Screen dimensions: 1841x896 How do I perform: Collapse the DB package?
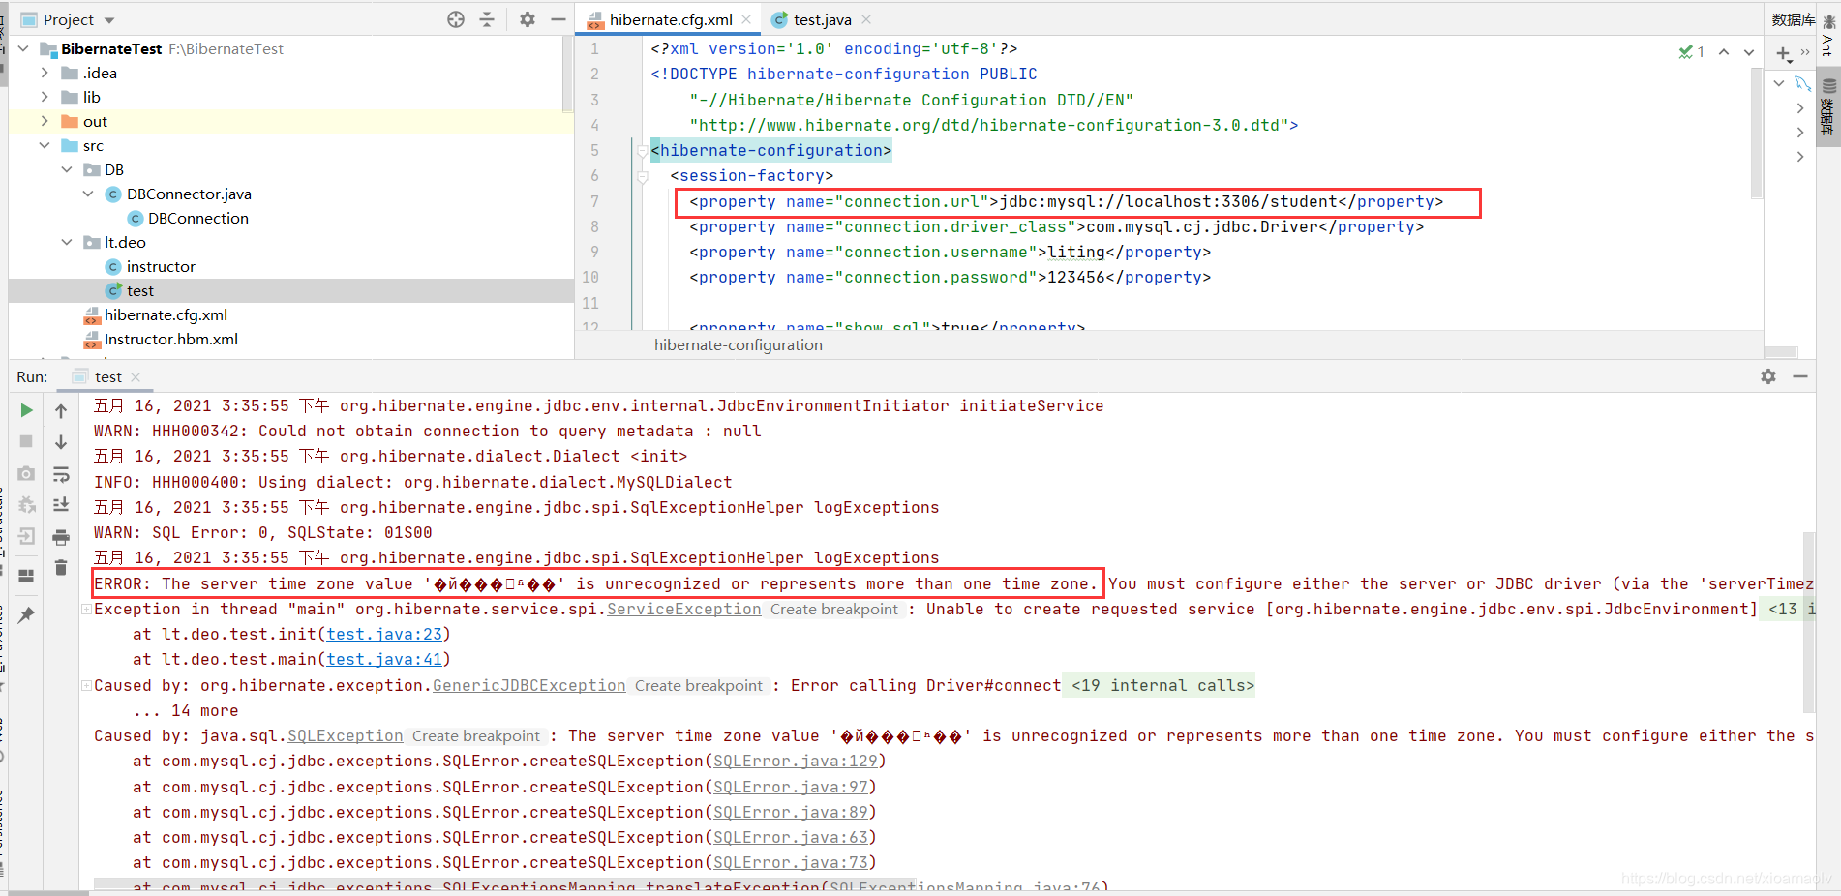pos(67,169)
